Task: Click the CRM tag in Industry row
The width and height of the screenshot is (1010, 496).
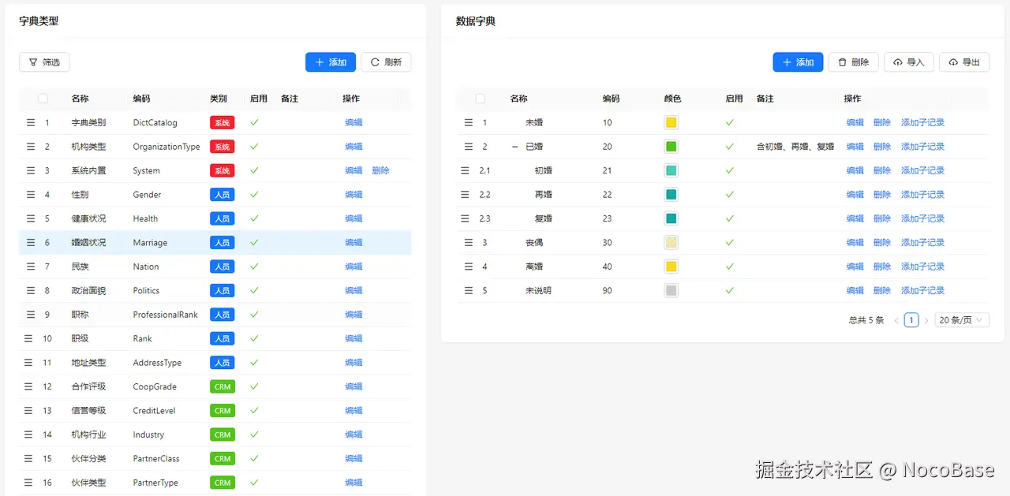Action: [x=223, y=434]
